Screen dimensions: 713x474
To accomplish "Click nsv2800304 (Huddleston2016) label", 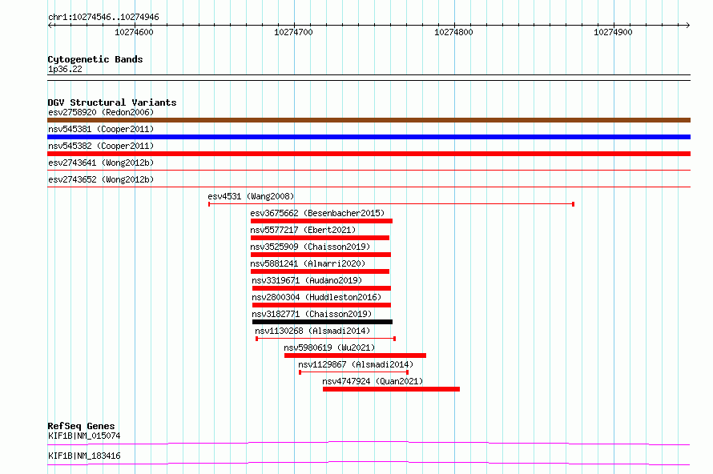I will tap(316, 297).
